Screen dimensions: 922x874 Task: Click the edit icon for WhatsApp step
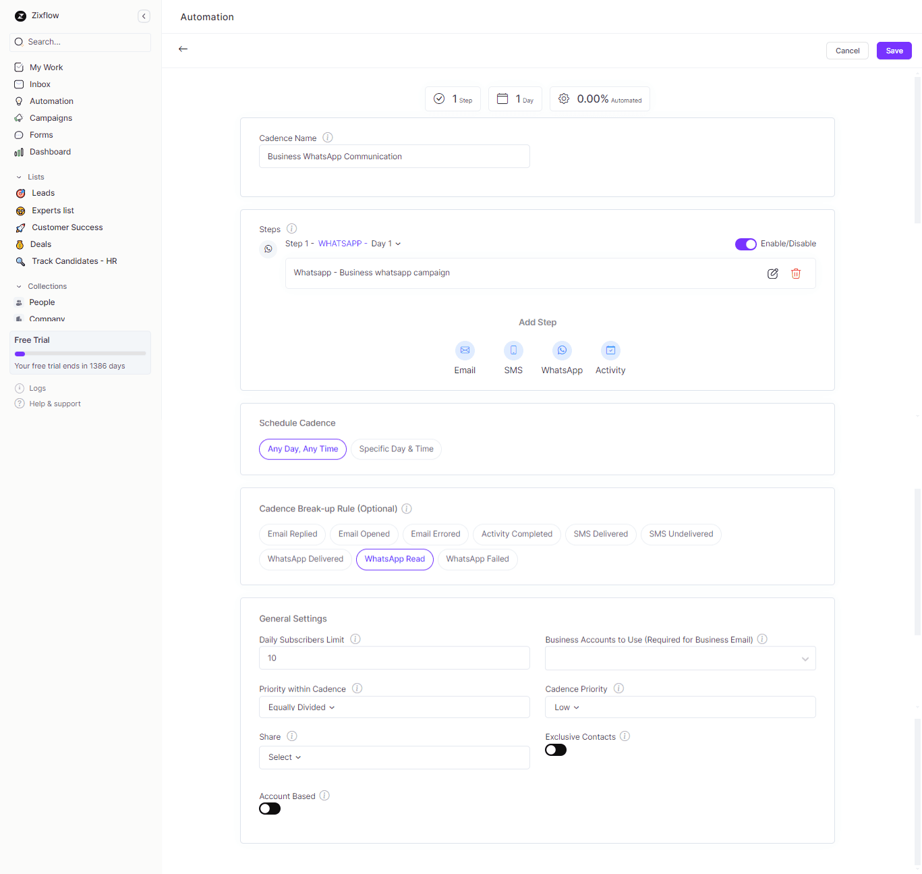pos(772,273)
